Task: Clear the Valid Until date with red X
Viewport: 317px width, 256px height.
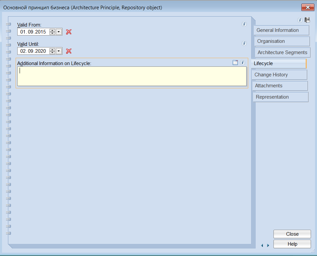Action: point(69,51)
